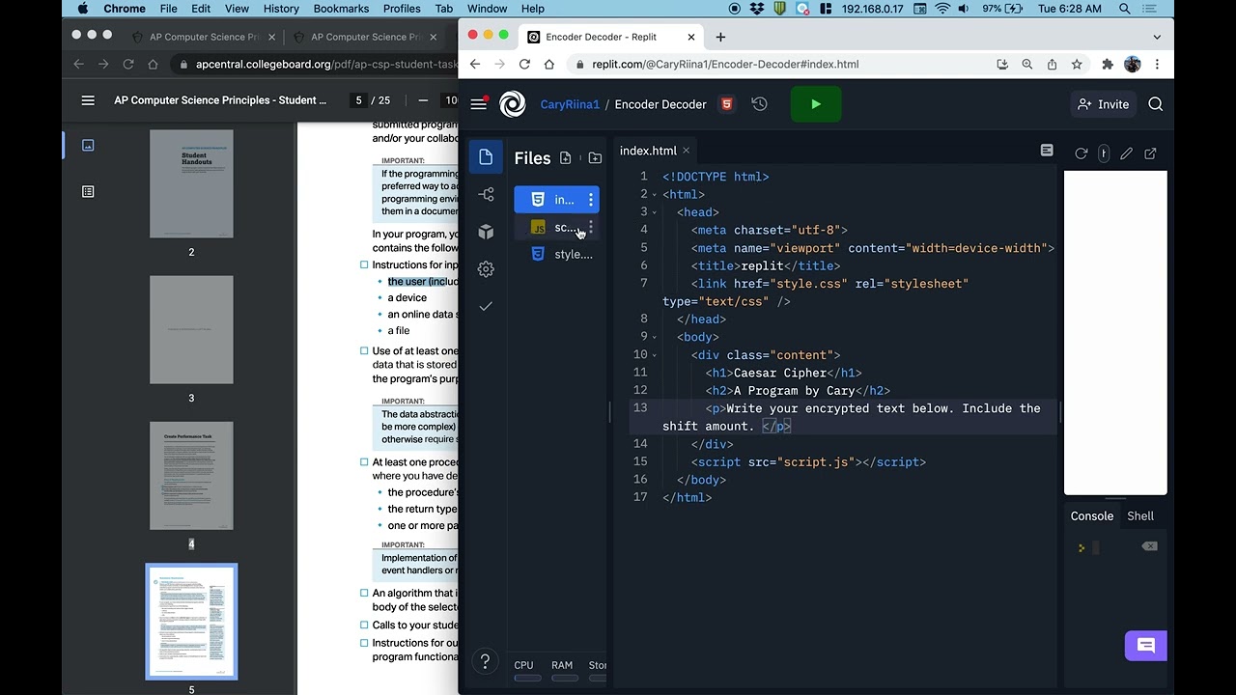
Task: Clear the console output
Action: (x=1149, y=546)
